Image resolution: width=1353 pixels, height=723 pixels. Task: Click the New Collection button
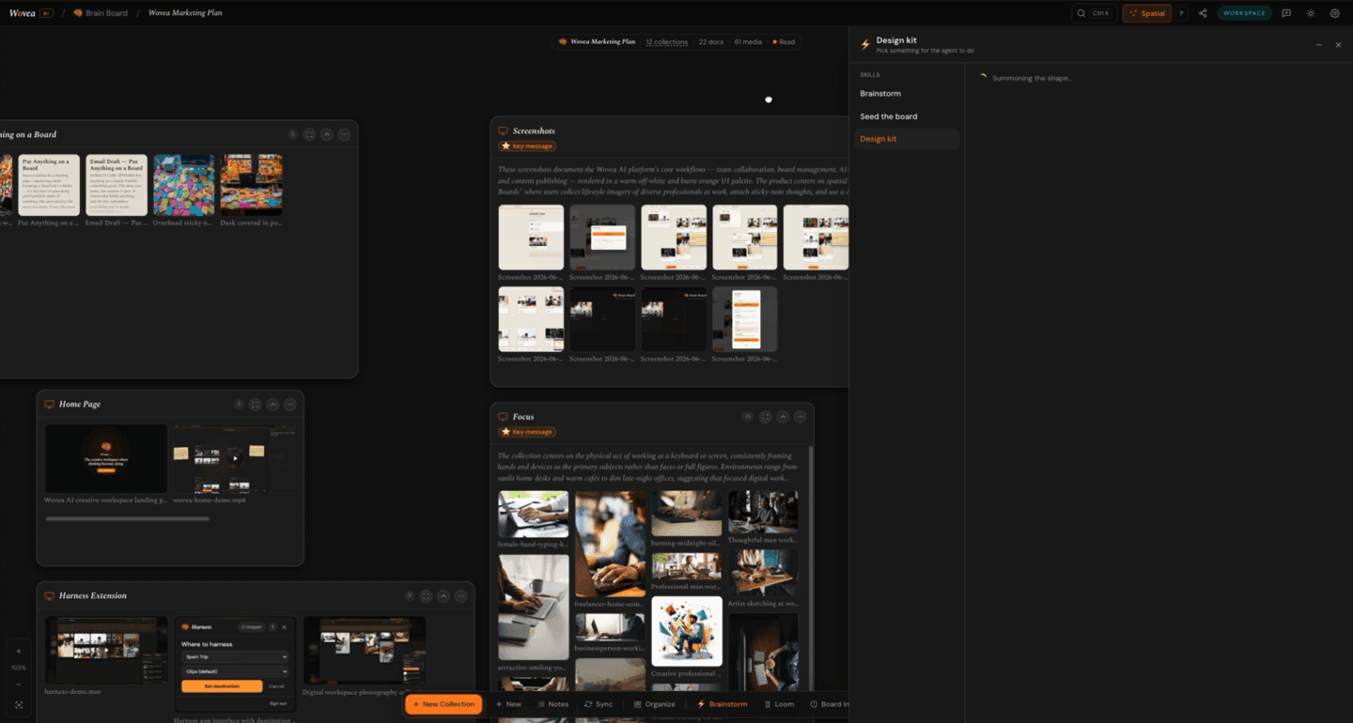(443, 704)
